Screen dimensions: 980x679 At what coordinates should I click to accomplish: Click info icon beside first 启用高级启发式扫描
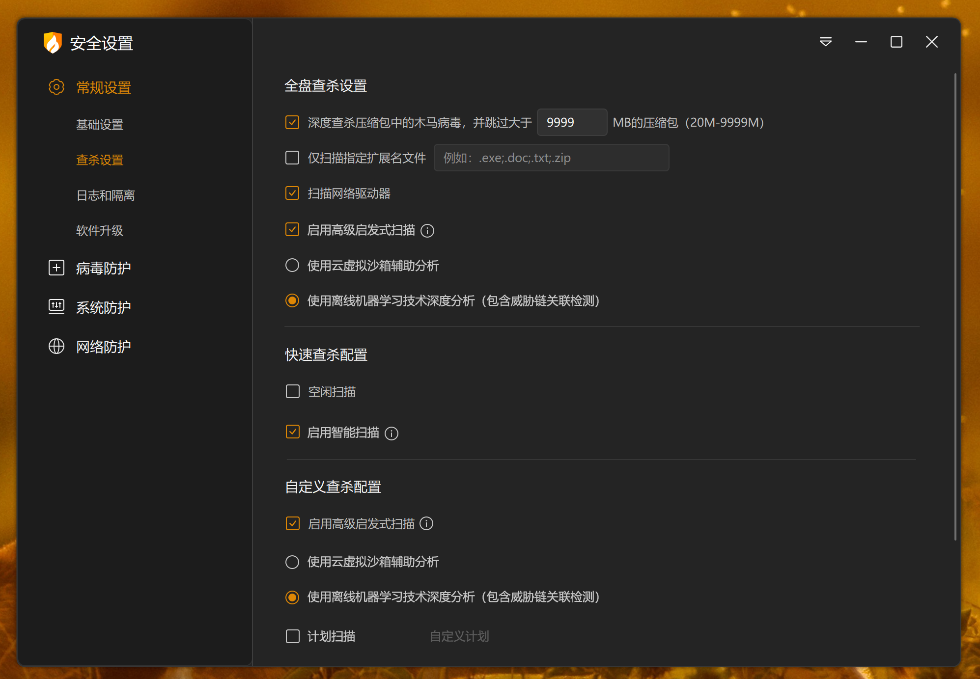pos(427,231)
